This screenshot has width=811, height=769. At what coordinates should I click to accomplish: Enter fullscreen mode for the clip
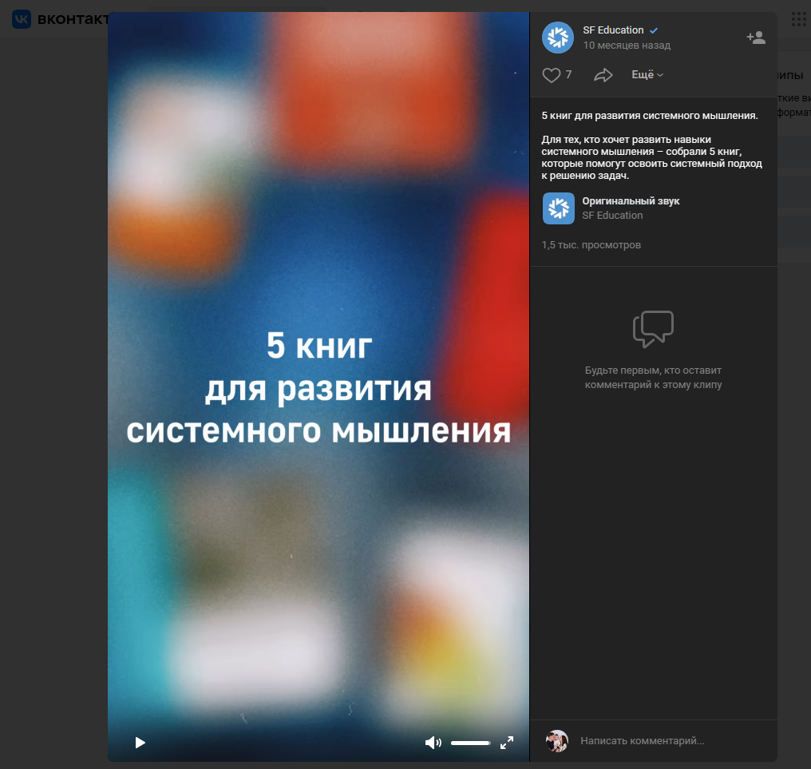click(507, 743)
